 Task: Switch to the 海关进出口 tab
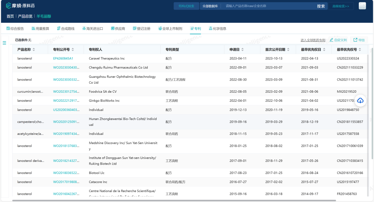pyautogui.click(x=92, y=29)
